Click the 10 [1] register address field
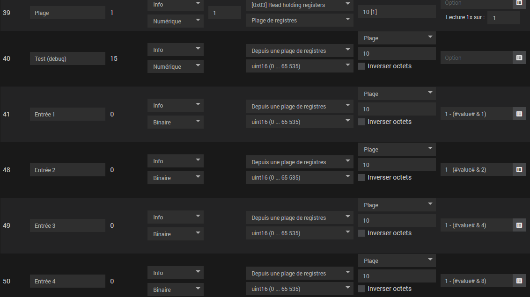 click(397, 12)
